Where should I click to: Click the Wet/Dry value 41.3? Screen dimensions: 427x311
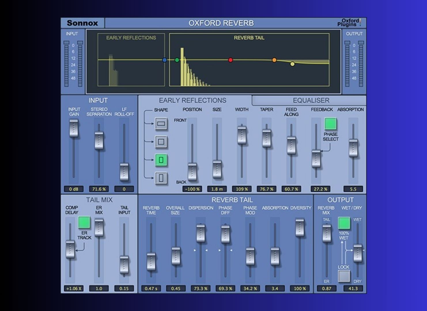click(353, 289)
